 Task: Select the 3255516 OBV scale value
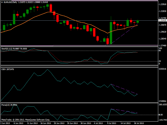coord(162,69)
